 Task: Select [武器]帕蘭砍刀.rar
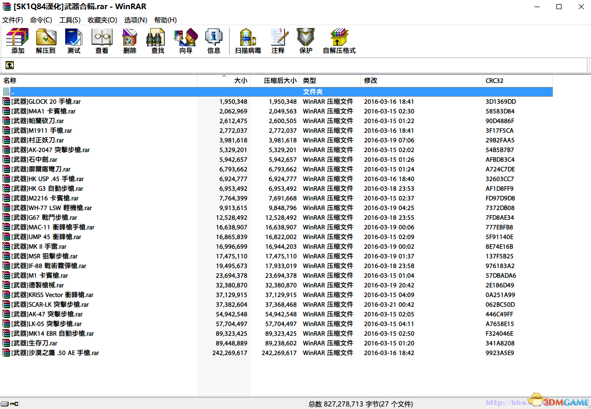click(38, 121)
